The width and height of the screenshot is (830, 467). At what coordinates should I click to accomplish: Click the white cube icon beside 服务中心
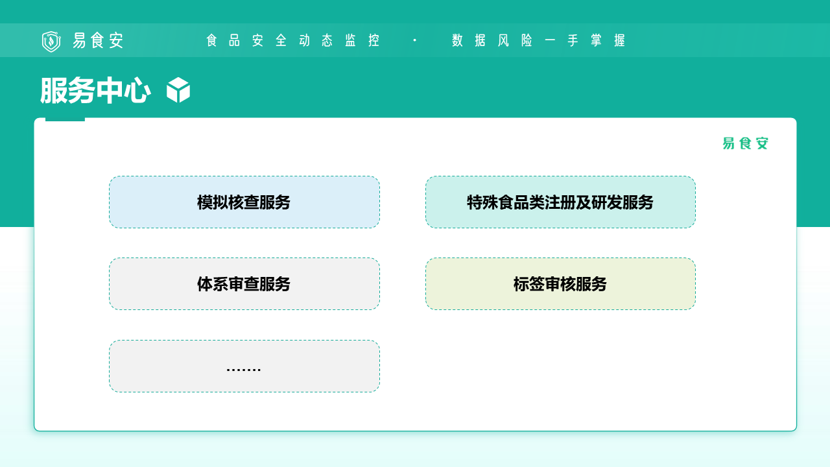coord(178,90)
